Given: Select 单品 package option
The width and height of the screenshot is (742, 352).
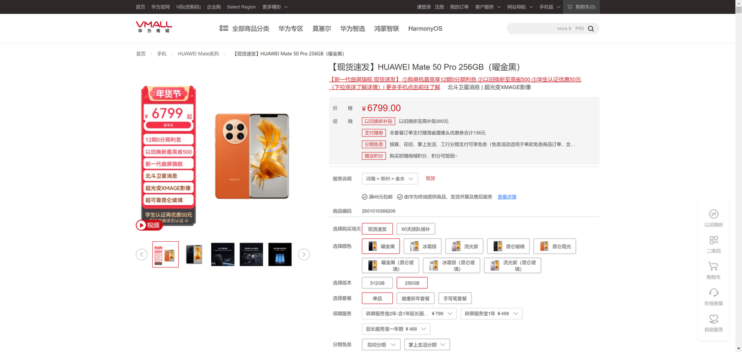Looking at the screenshot, I should tap(377, 298).
